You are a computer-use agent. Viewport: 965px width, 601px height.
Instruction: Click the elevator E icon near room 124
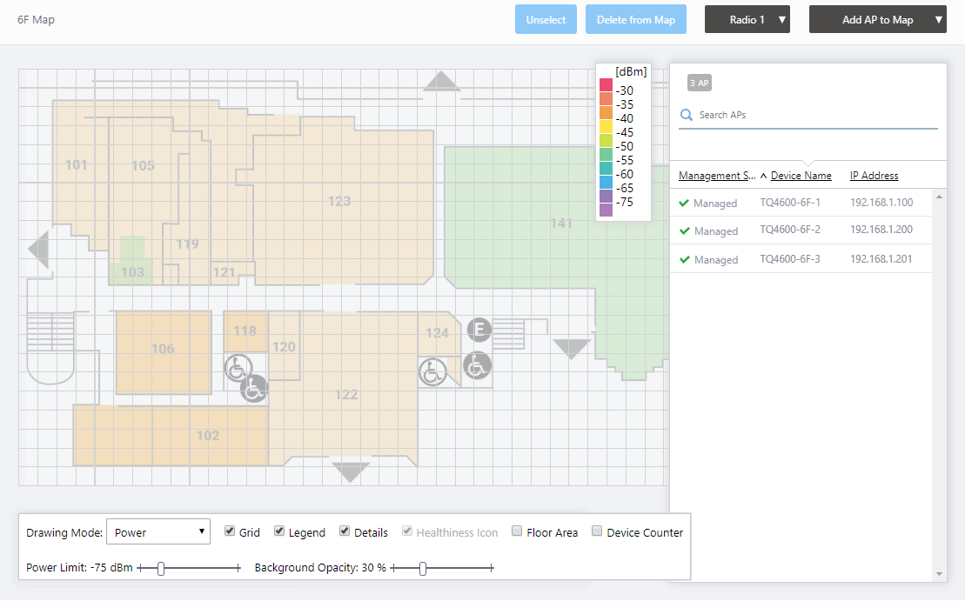click(478, 330)
